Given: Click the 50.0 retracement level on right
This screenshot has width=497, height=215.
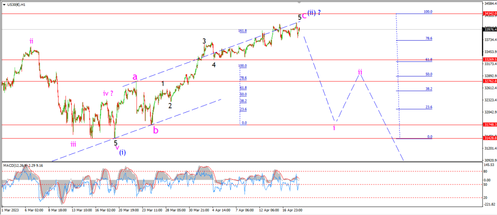Looking at the screenshot, I should 429,74.
